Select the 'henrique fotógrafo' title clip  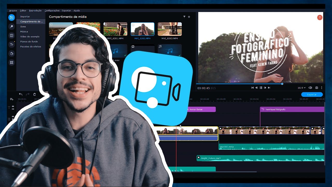pos(292,109)
